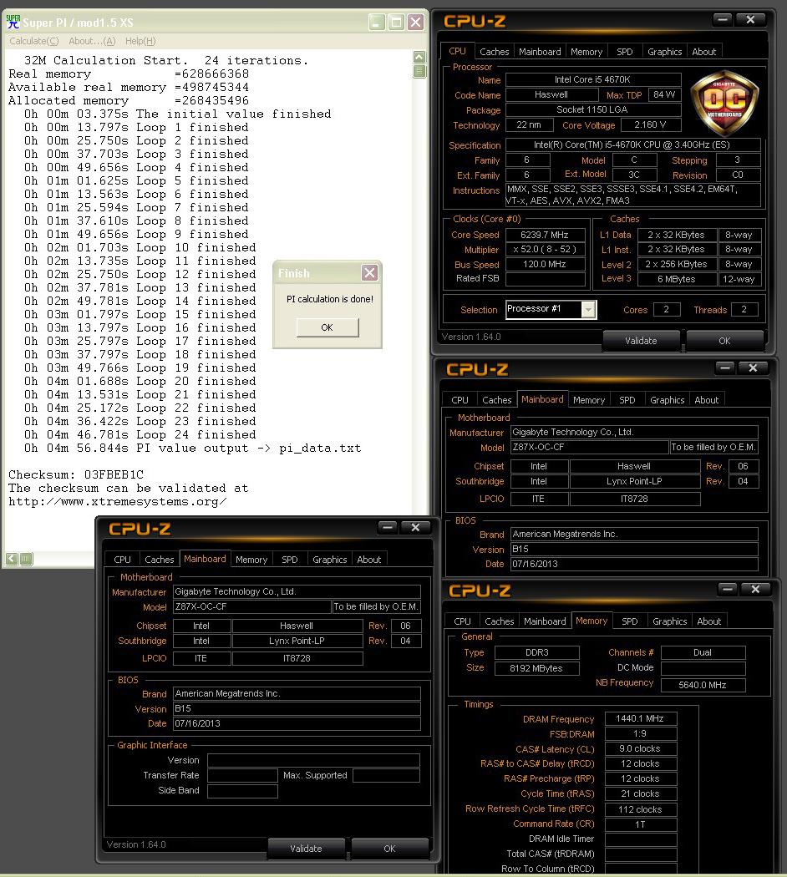This screenshot has width=787, height=877.
Task: Click the memory Size value 8192 MBytes
Action: 536,668
